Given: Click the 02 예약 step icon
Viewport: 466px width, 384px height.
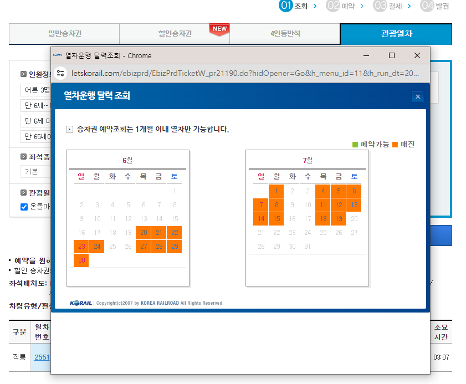Looking at the screenshot, I should point(332,6).
